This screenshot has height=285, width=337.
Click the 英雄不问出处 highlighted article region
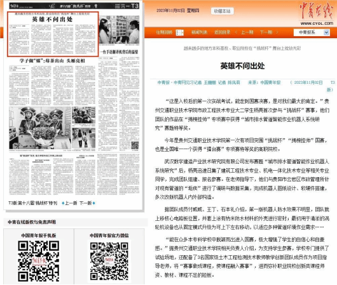point(53,34)
